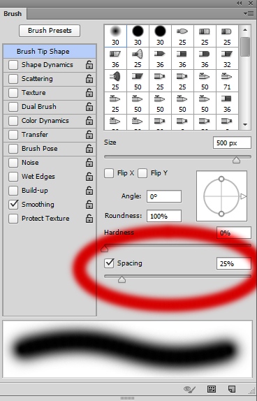
Task: Uncheck the Spacing checkbox
Action: pyautogui.click(x=109, y=263)
